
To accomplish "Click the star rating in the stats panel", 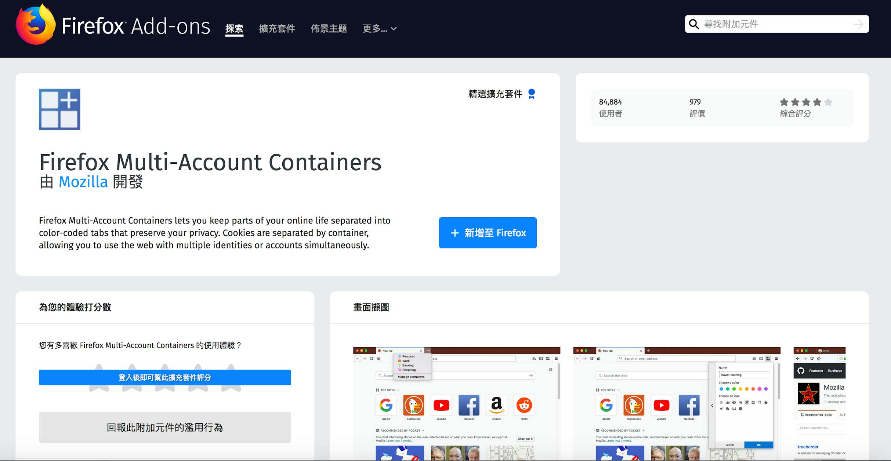I will coord(806,102).
